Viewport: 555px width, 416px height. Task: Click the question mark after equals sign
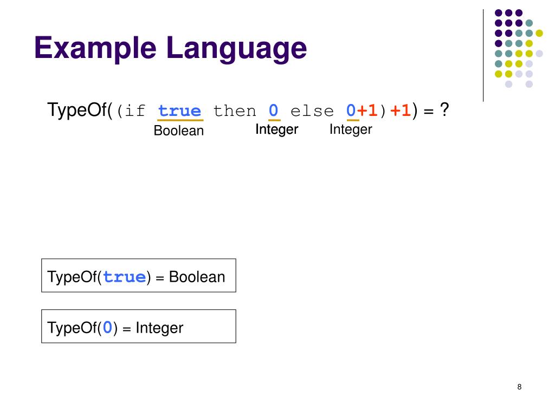coord(444,109)
